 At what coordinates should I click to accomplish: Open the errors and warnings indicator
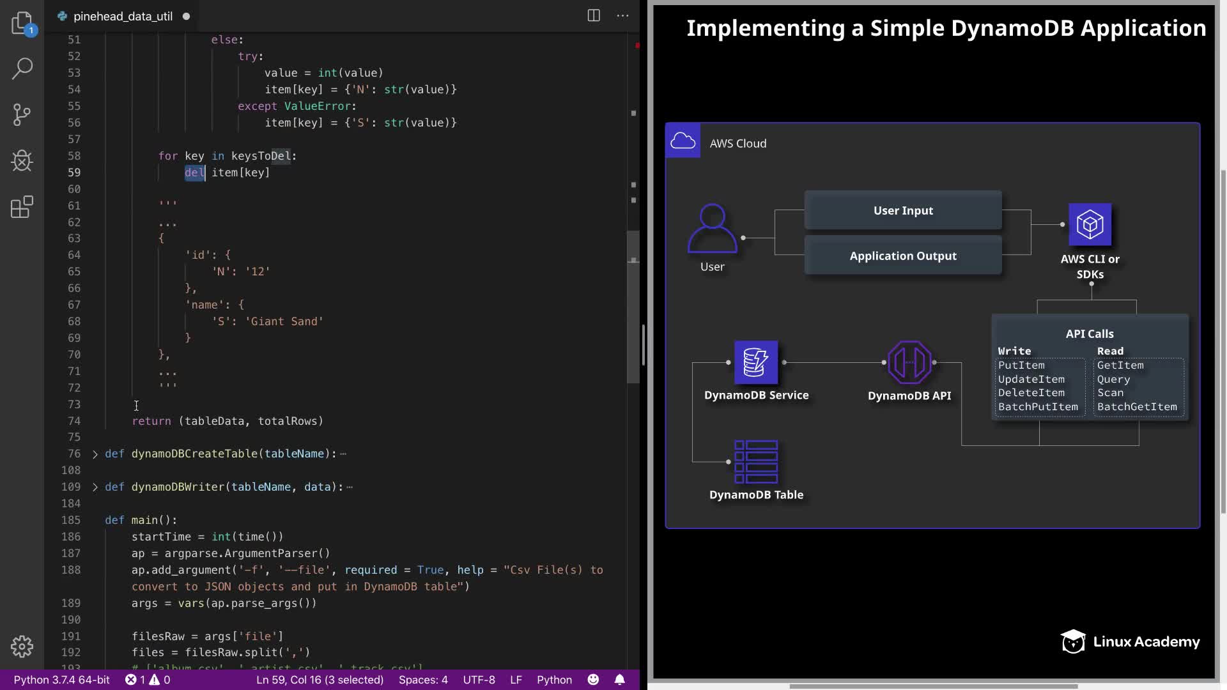point(148,680)
